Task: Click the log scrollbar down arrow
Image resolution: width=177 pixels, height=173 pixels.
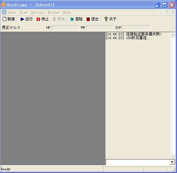Action: 172,156
